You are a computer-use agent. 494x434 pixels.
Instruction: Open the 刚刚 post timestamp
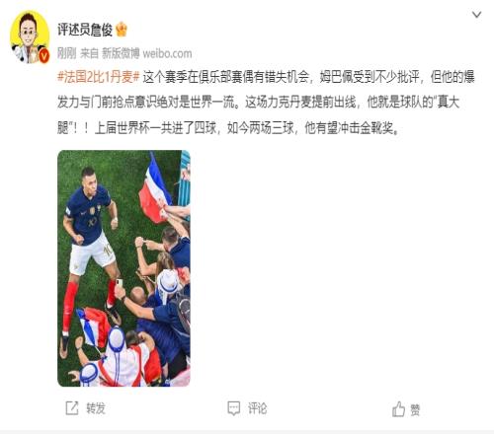coord(67,53)
